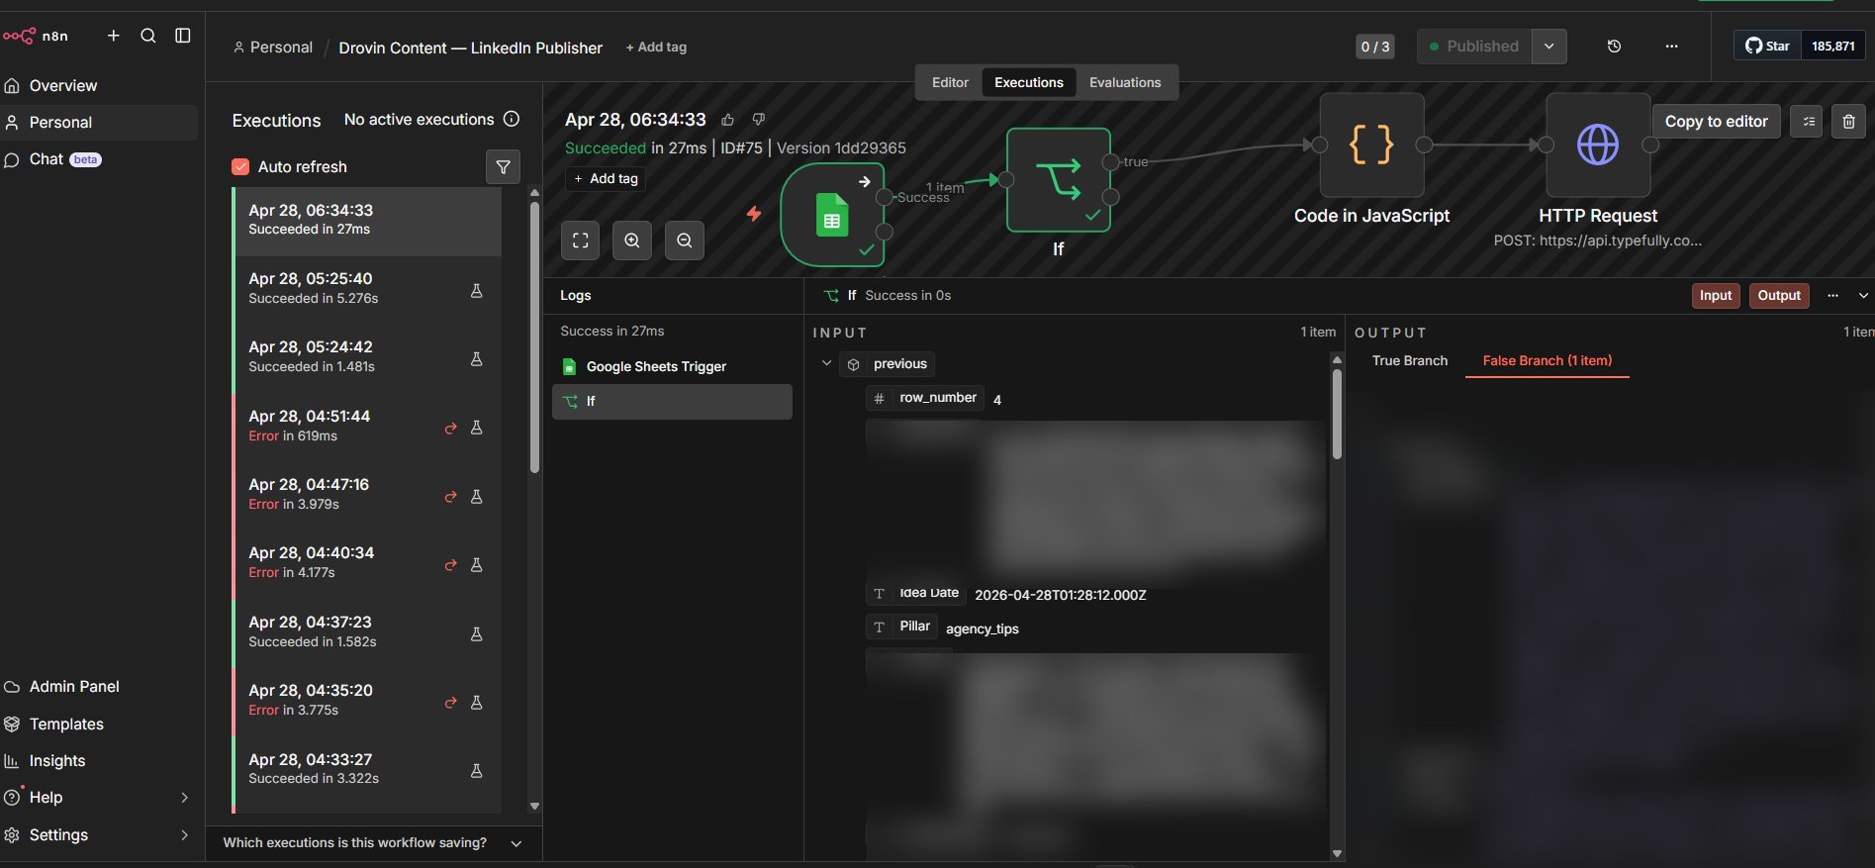Click Copy to editor button

[x=1716, y=122]
